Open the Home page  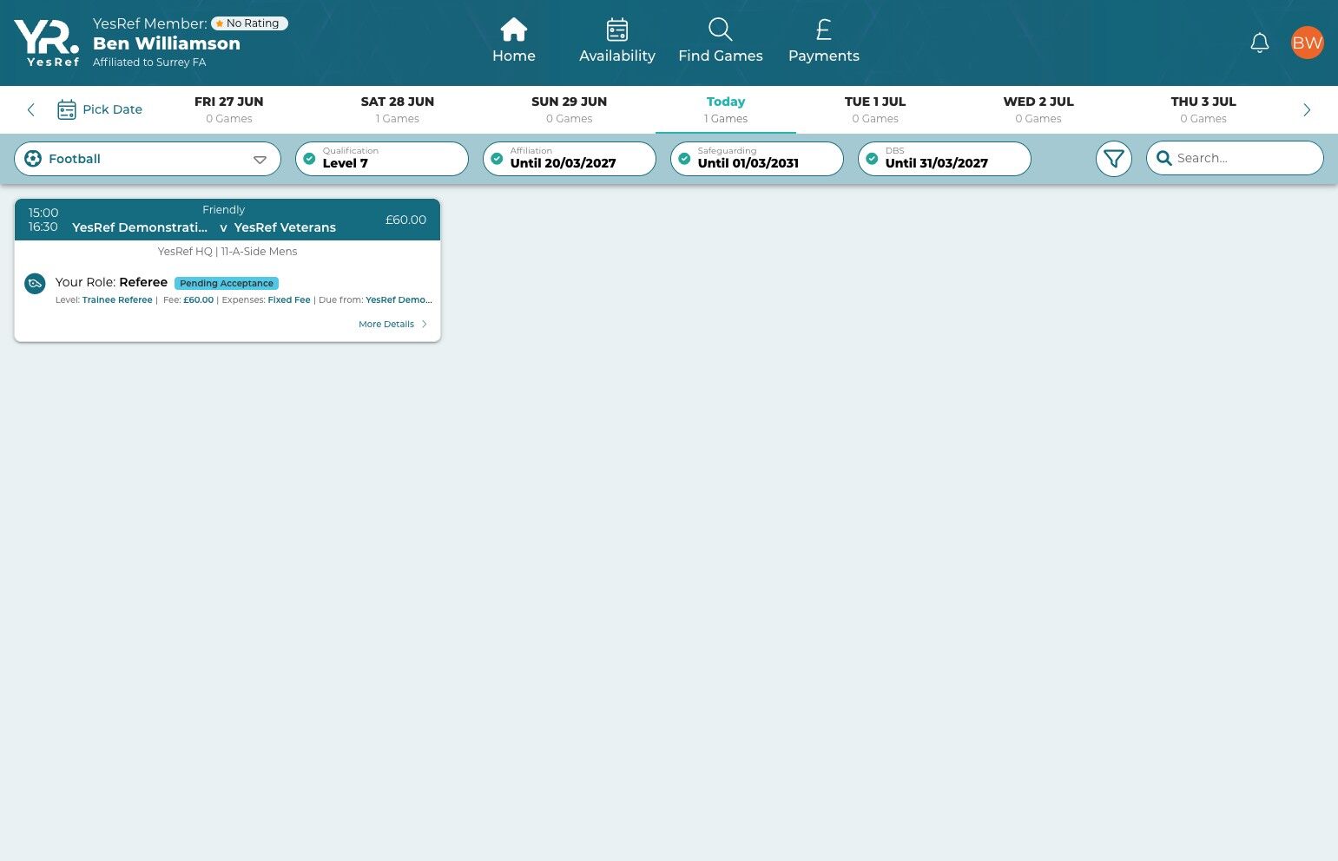point(514,41)
